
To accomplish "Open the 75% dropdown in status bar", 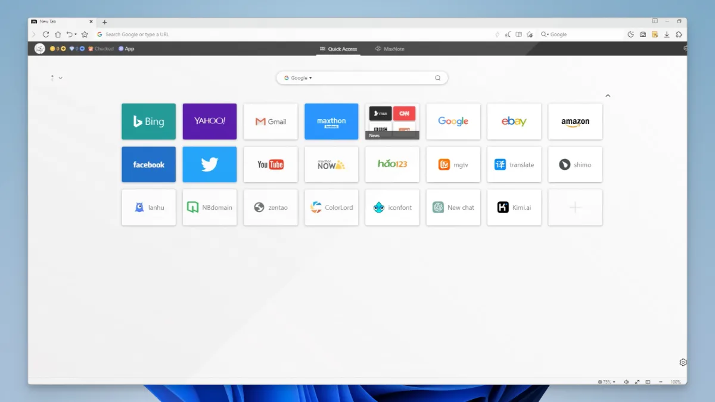I will coord(607,382).
